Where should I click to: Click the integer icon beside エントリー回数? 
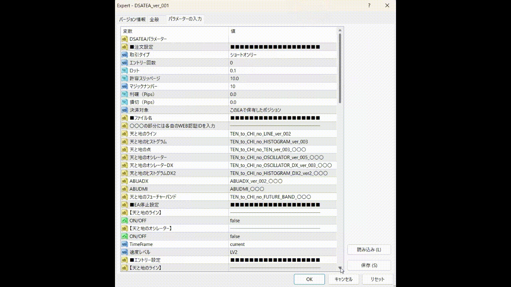coord(125,63)
